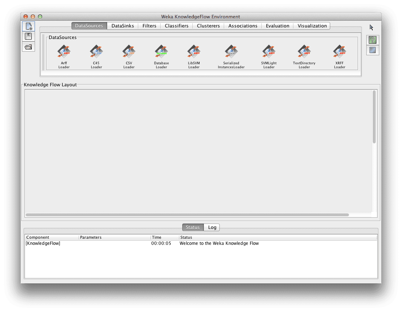Switch to the Filters tab
The image size is (402, 312).
pyautogui.click(x=149, y=26)
